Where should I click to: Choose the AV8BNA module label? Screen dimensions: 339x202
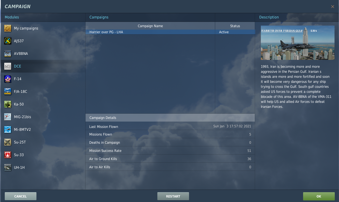[x=21, y=54]
